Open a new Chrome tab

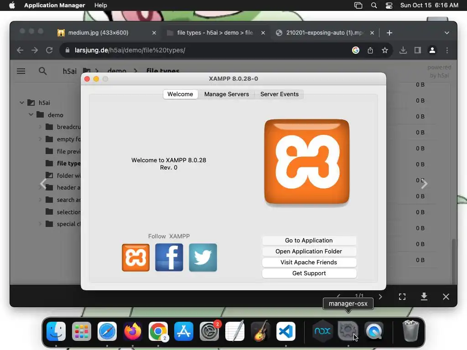(389, 33)
